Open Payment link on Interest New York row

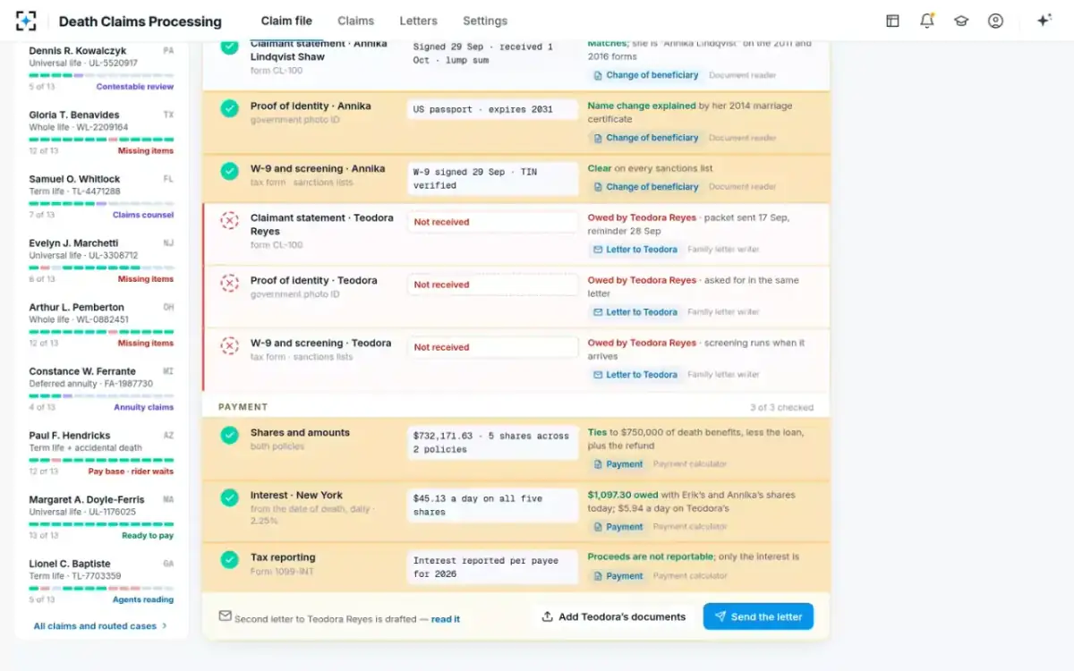coord(618,527)
